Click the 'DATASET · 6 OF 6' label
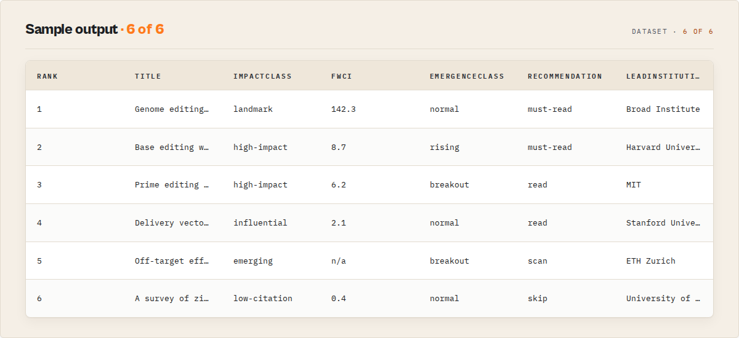 (x=672, y=31)
